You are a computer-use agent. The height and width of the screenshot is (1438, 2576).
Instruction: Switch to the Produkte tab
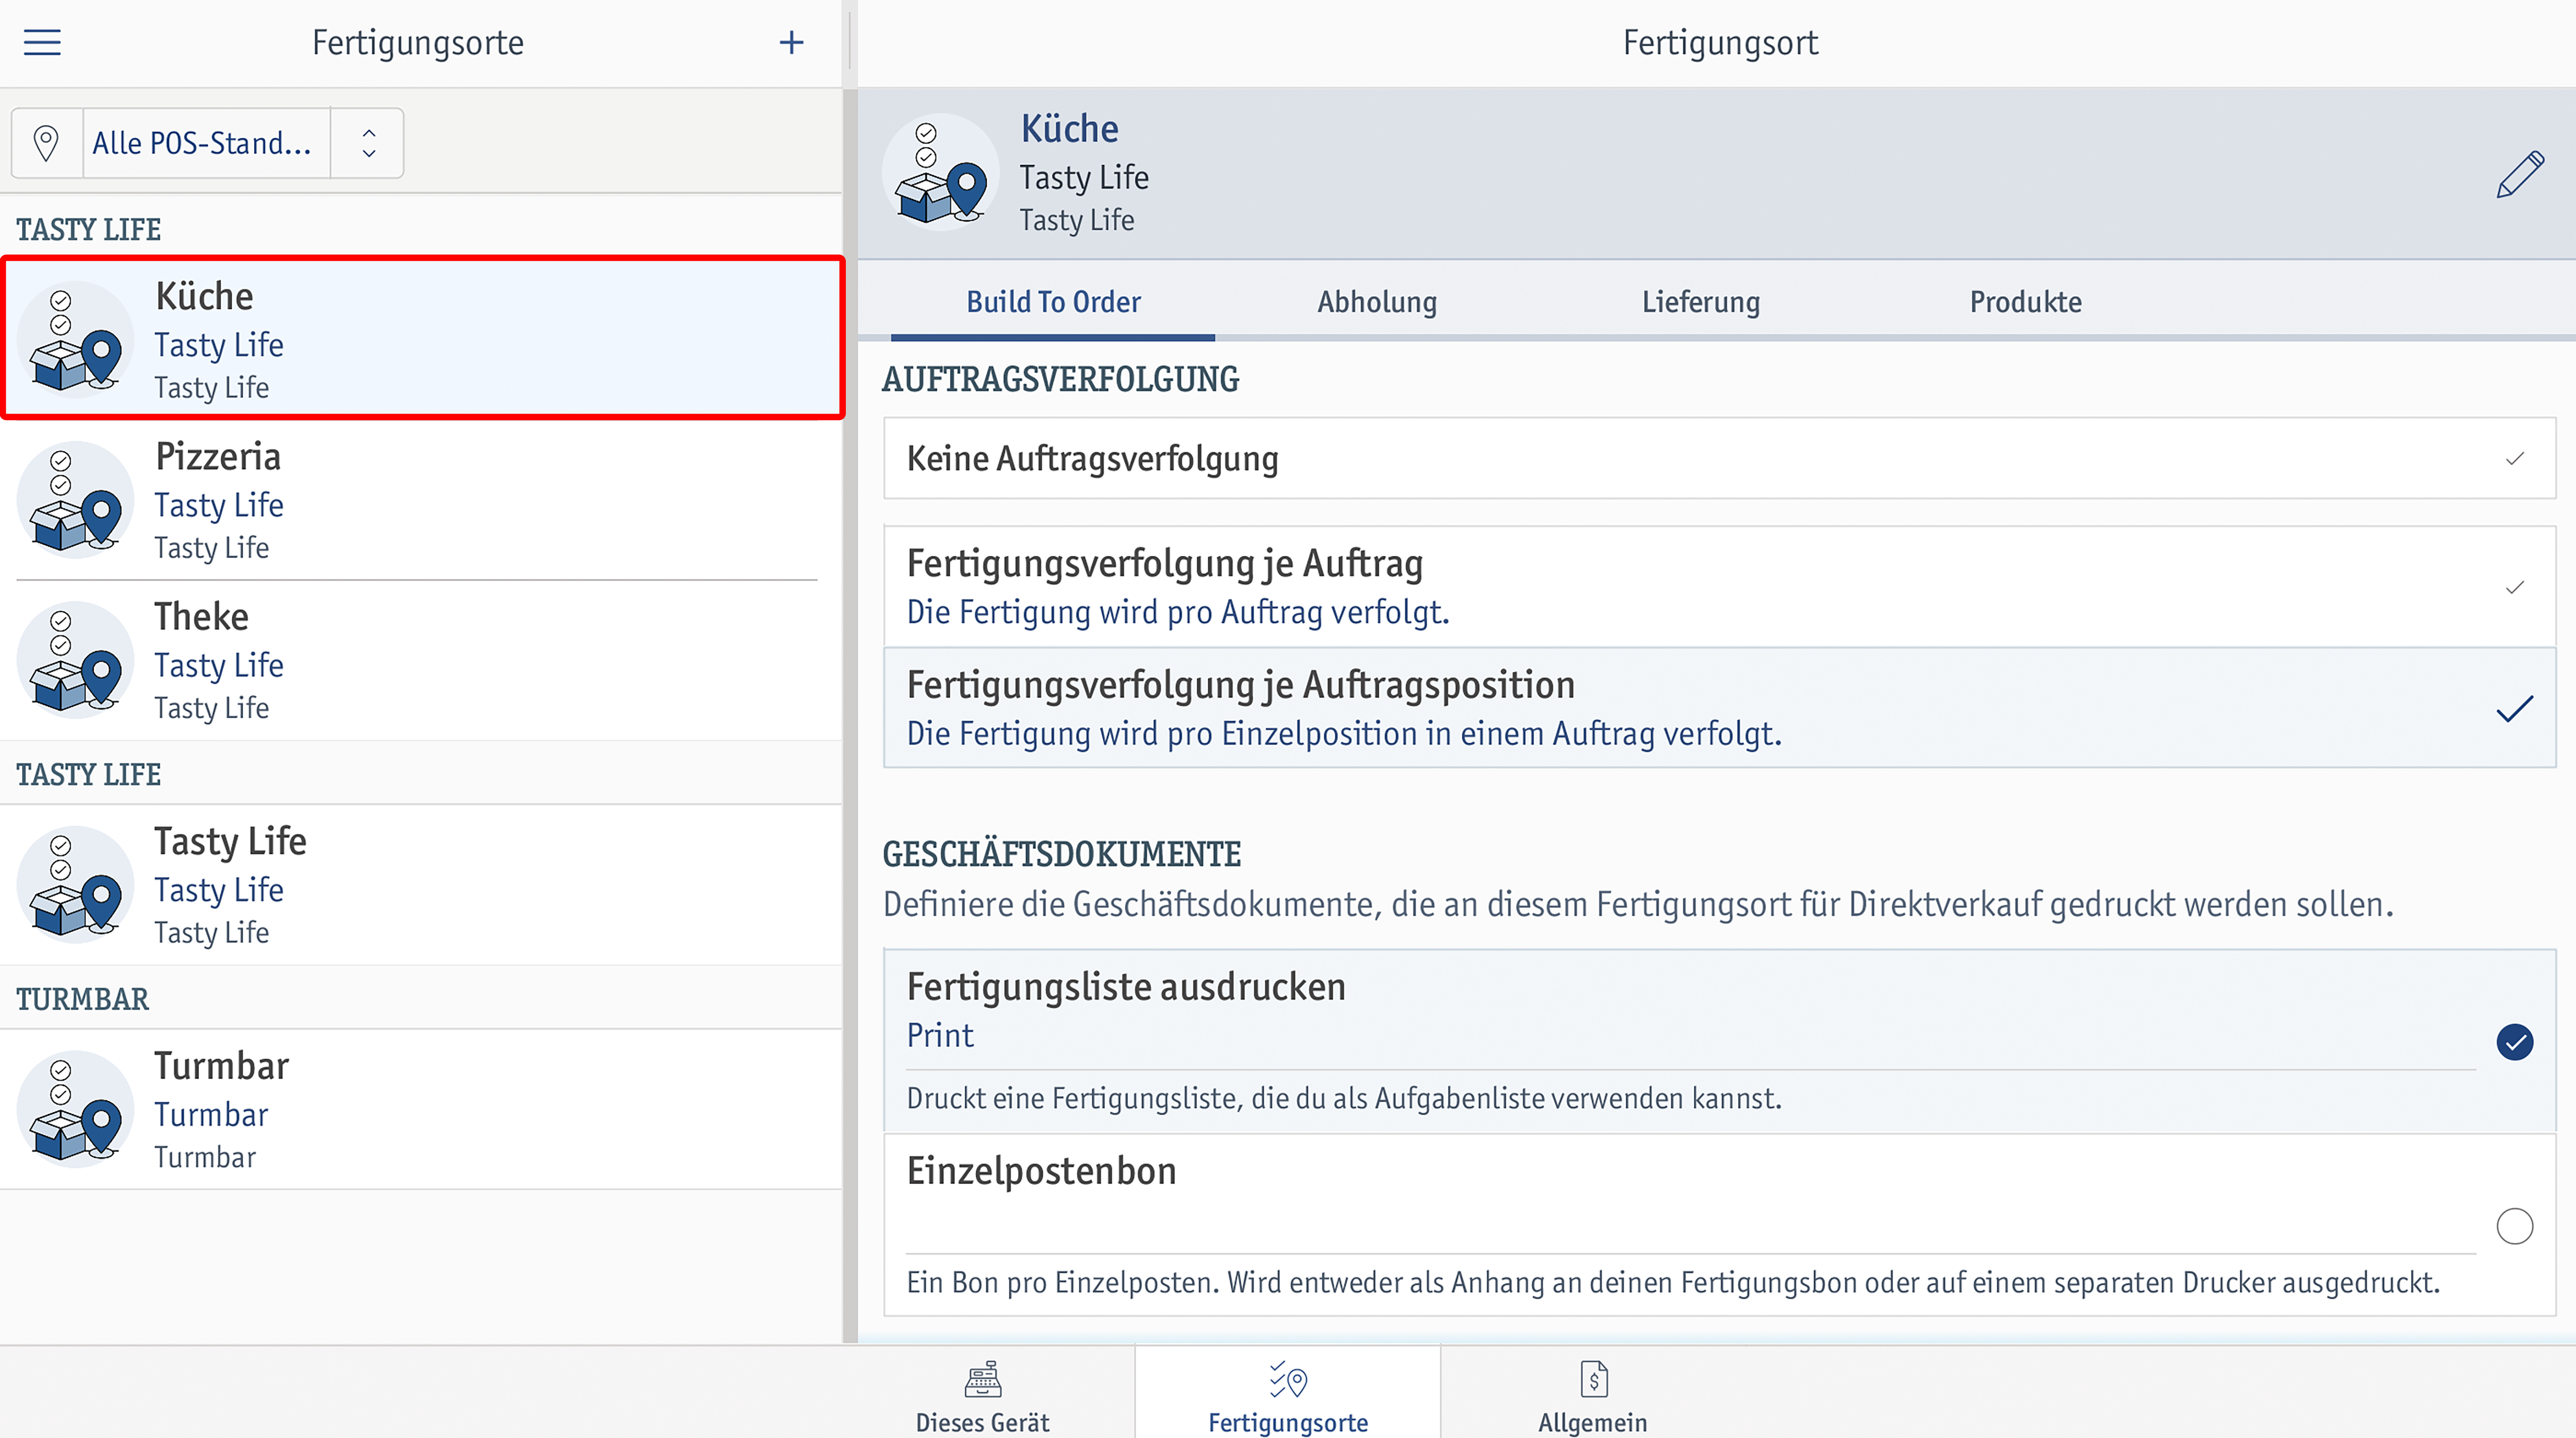point(2025,302)
